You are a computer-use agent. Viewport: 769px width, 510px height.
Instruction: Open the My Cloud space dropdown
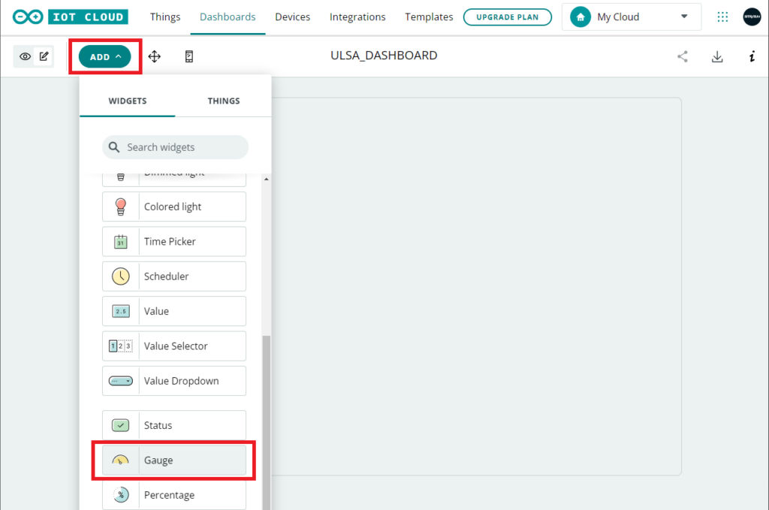click(631, 17)
